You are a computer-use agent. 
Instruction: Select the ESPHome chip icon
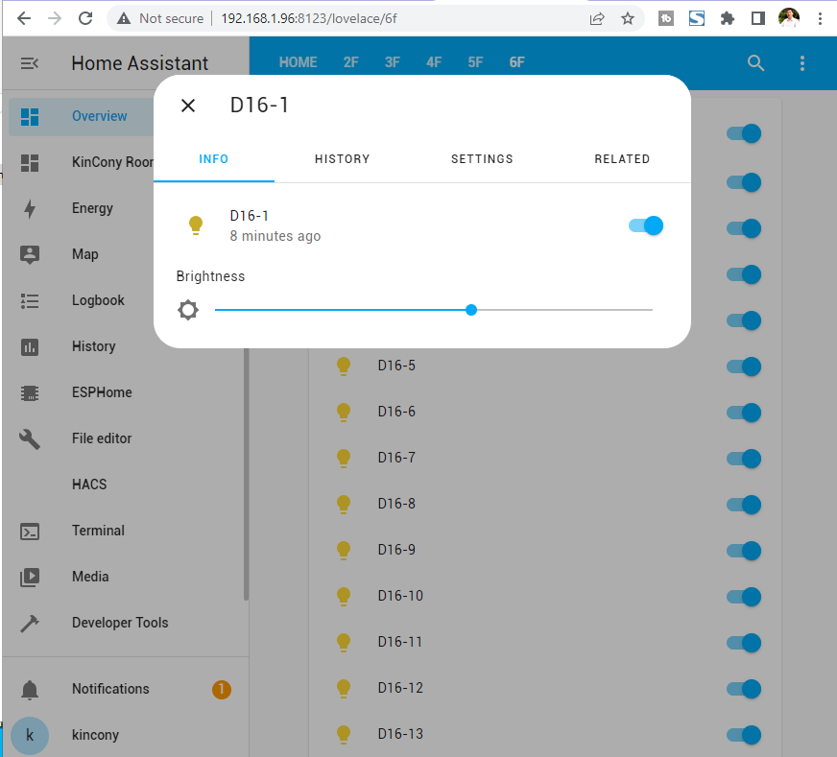(x=30, y=392)
